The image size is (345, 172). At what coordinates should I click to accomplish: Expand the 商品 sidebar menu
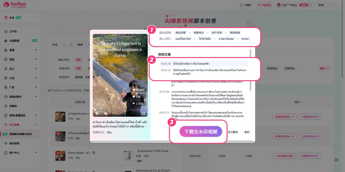coord(36,59)
